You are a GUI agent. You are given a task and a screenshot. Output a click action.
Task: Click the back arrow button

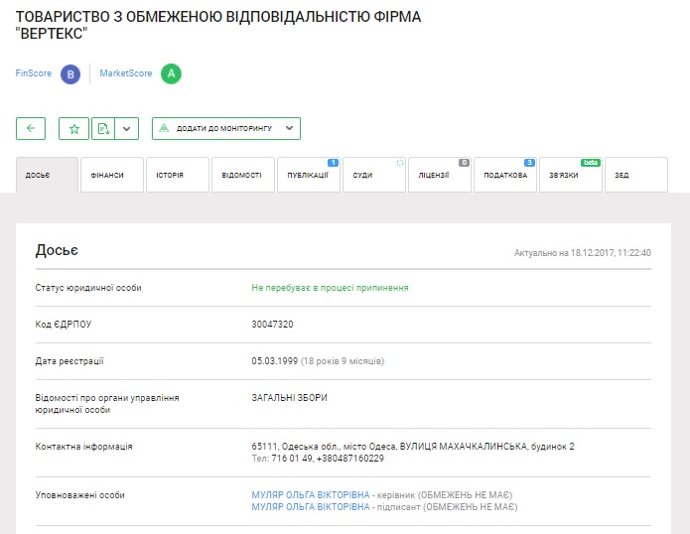tap(31, 128)
